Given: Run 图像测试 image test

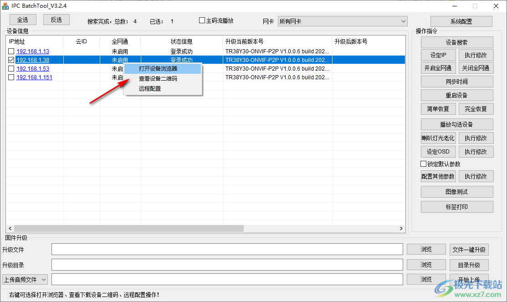Looking at the screenshot, I should point(456,191).
